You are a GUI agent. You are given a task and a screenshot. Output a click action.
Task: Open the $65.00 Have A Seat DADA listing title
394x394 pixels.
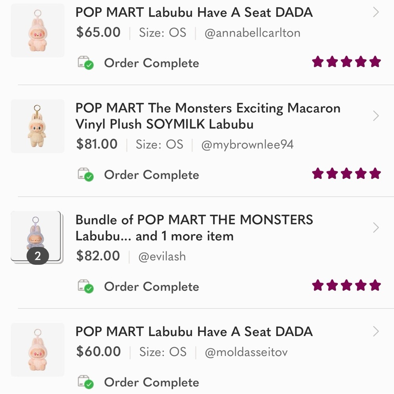pos(194,12)
